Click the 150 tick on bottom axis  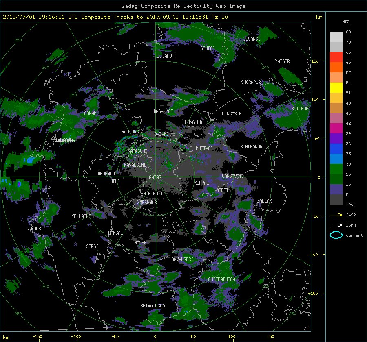coord(270,337)
